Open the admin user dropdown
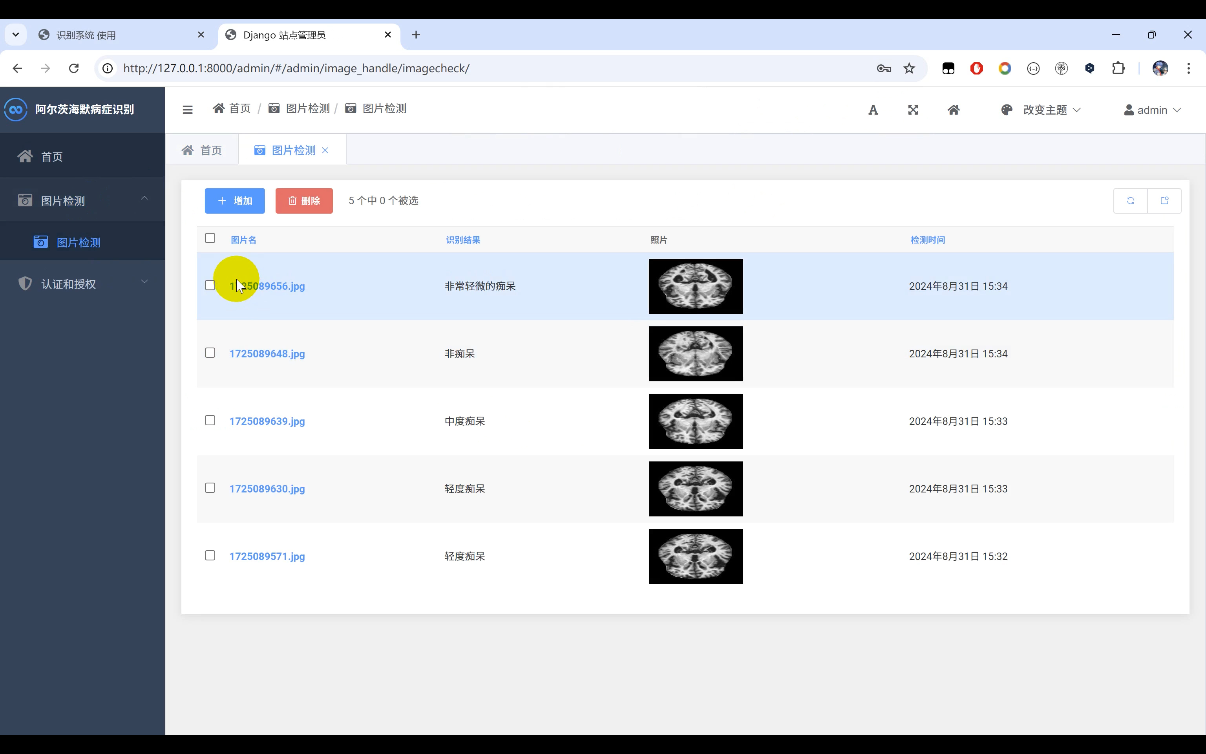 1152,110
